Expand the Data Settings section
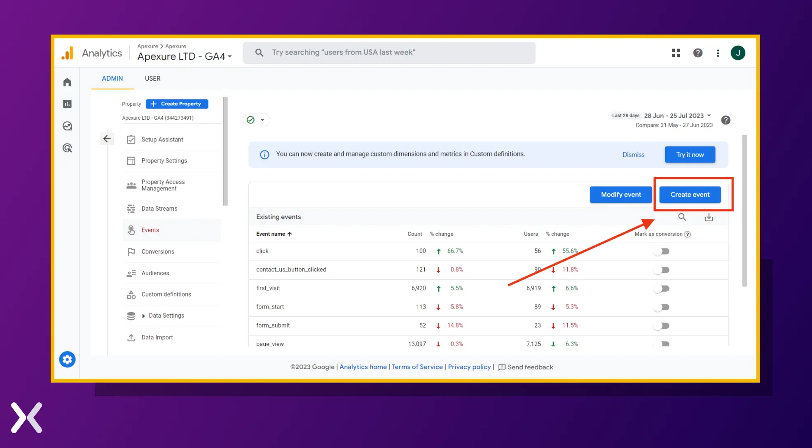The image size is (812, 448). [143, 316]
